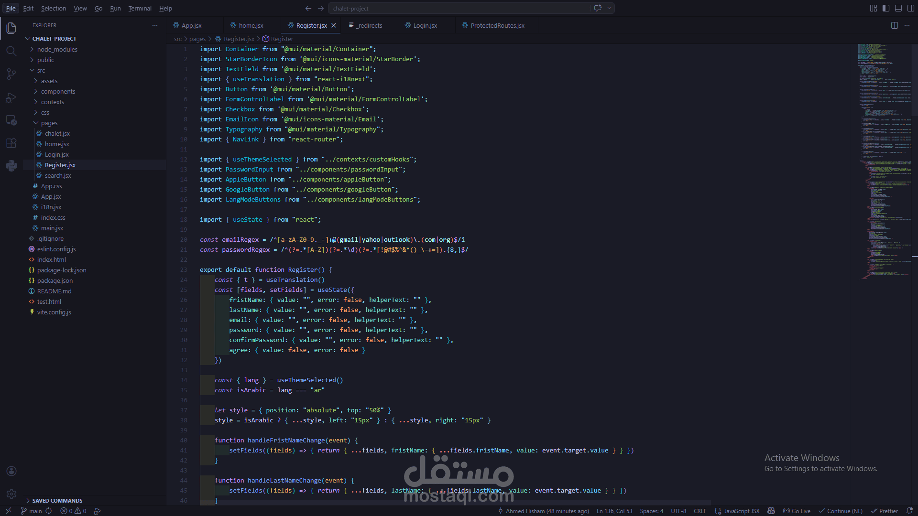
Task: Open the errors and warnings count in the status bar
Action: (74, 511)
